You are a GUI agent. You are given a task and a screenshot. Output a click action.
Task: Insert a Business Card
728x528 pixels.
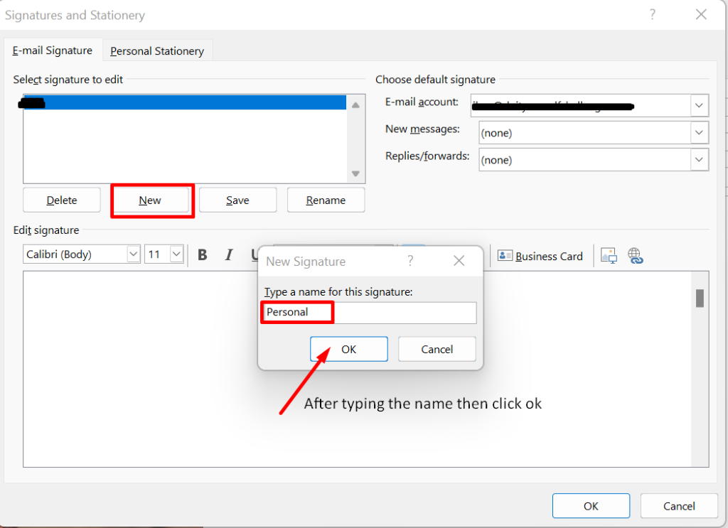(x=540, y=257)
